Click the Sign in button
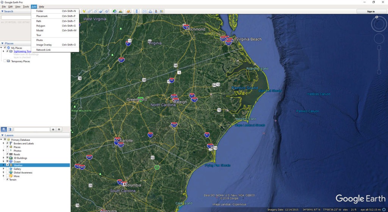The width and height of the screenshot is (388, 212). (371, 11)
